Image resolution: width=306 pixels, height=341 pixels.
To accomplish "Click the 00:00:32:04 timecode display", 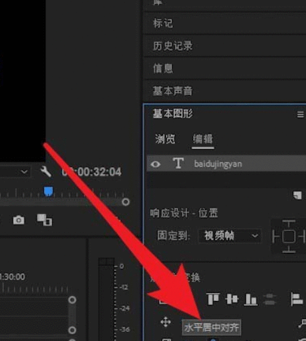I will [92, 172].
